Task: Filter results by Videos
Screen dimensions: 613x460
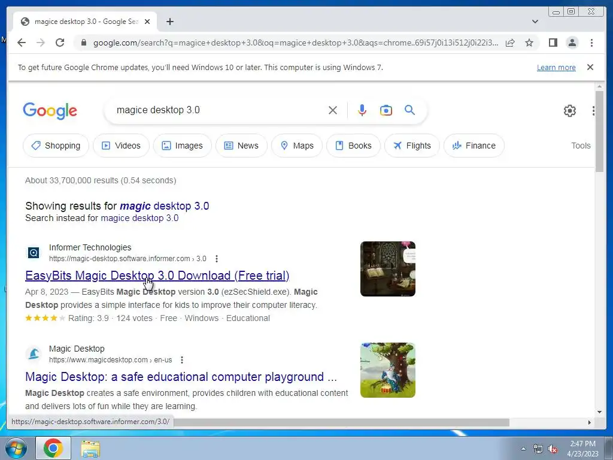Action: pyautogui.click(x=121, y=146)
